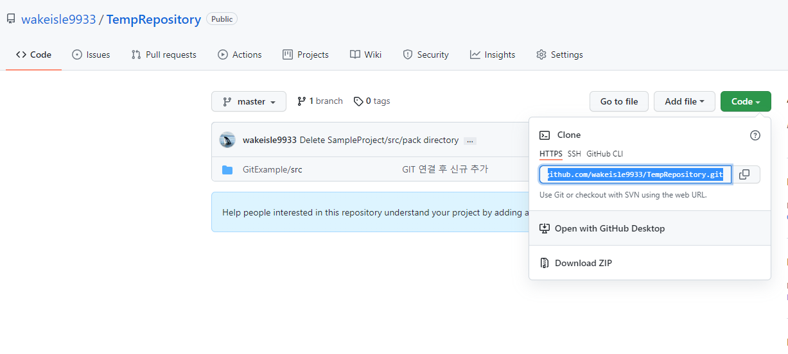788x354 pixels.
Task: Click the tag icon beside 0 tags
Action: pos(358,101)
